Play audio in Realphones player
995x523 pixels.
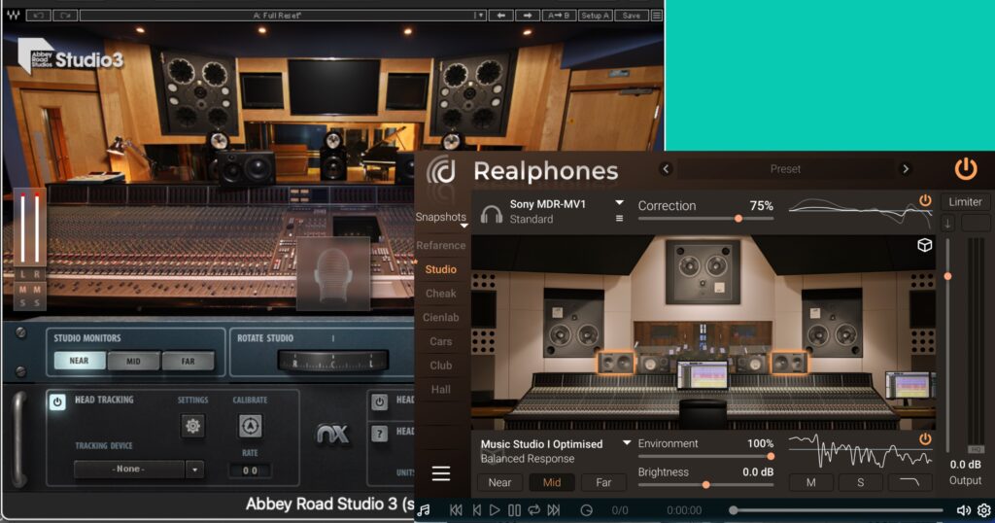495,510
